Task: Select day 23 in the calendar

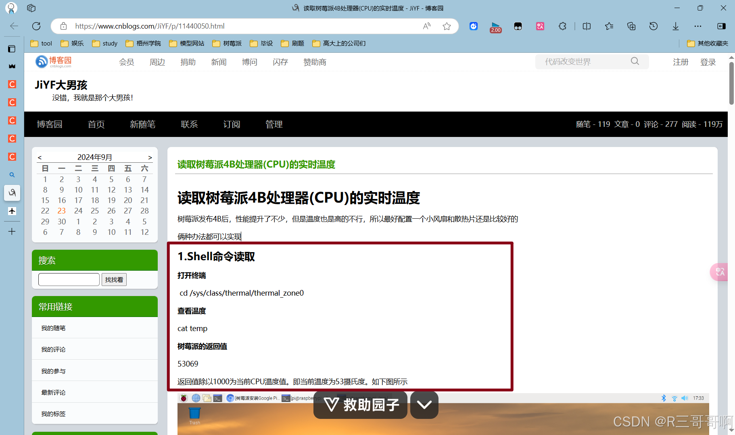Action: coord(62,211)
